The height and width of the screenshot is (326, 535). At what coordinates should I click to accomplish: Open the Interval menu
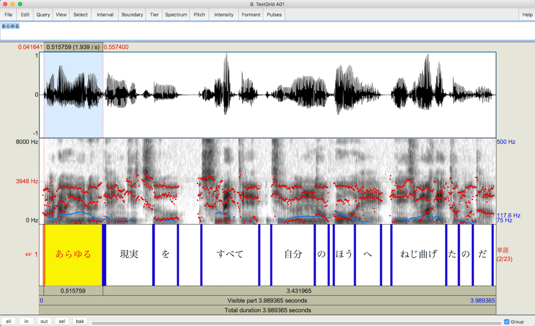[105, 15]
